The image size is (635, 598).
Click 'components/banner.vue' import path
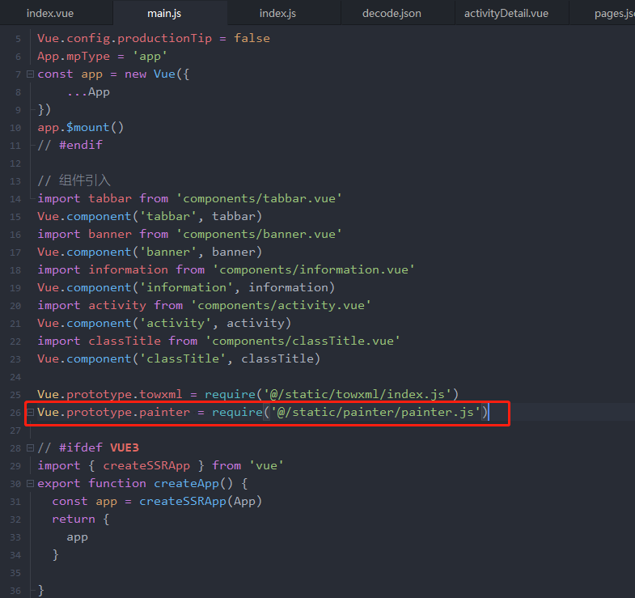click(x=259, y=234)
